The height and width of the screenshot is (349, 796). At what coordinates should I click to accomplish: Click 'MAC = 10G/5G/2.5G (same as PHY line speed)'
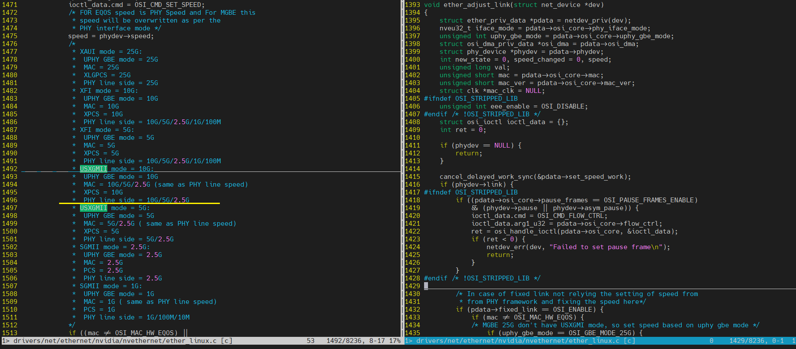166,184
